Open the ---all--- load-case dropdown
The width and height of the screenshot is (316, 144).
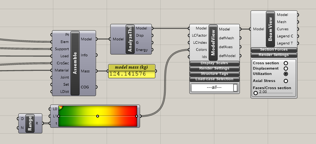214,88
